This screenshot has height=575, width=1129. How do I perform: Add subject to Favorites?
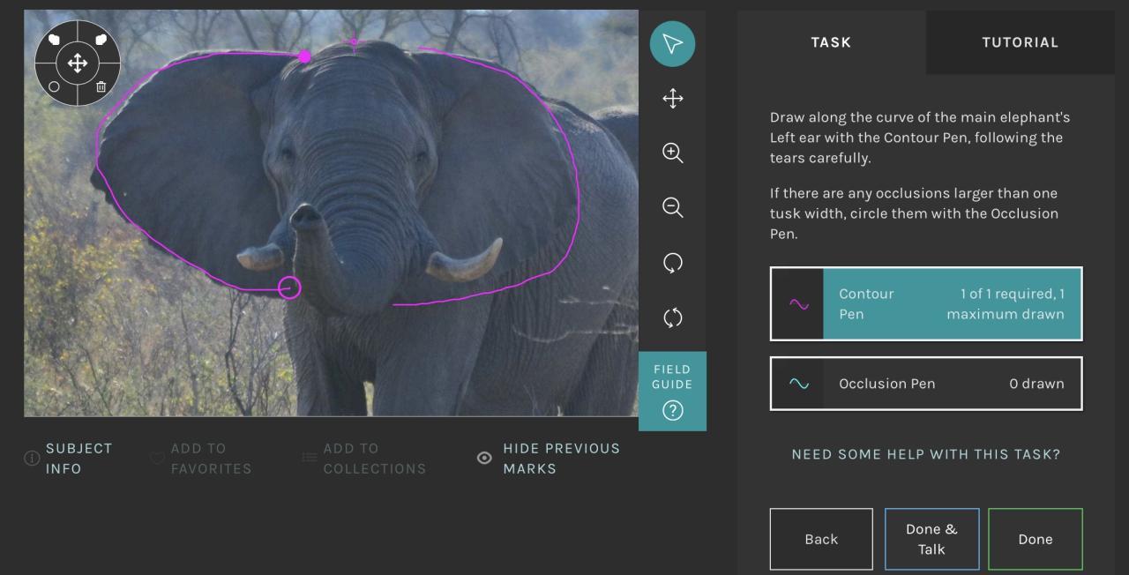[x=200, y=459]
